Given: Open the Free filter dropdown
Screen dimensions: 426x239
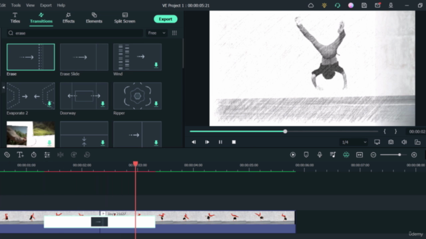Looking at the screenshot, I should [157, 33].
